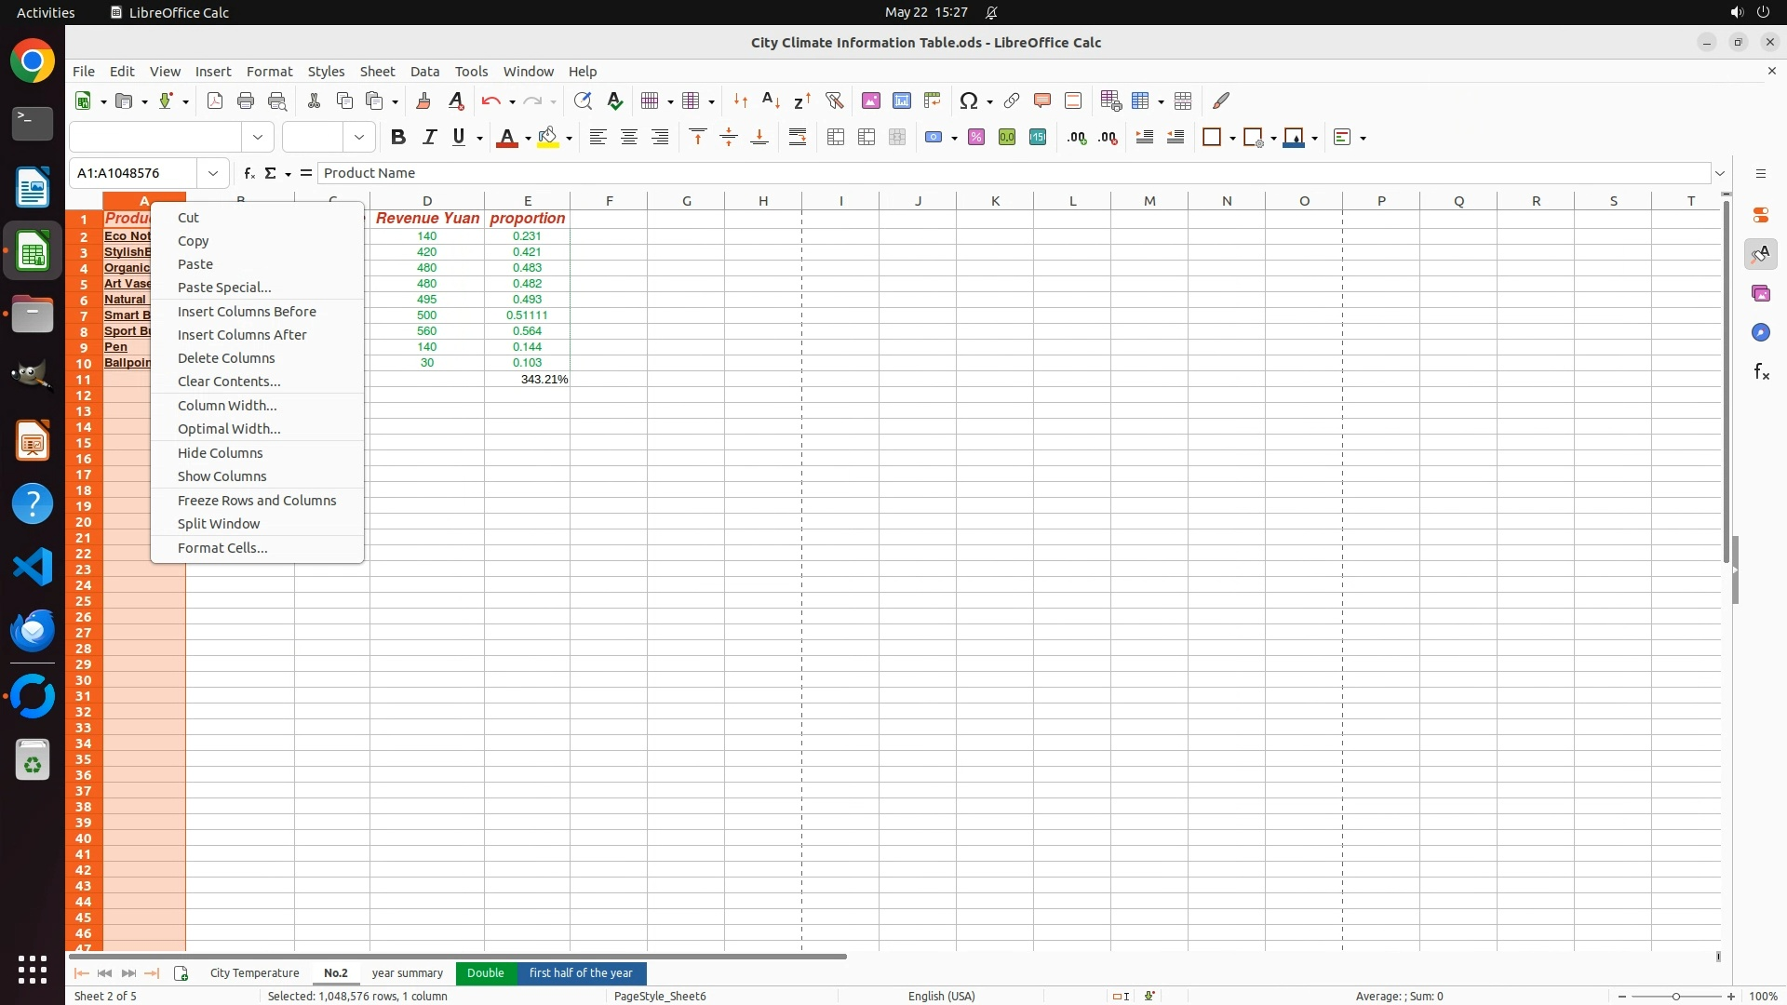The height and width of the screenshot is (1005, 1787).
Task: Click the Insert Special Character icon
Action: [968, 100]
